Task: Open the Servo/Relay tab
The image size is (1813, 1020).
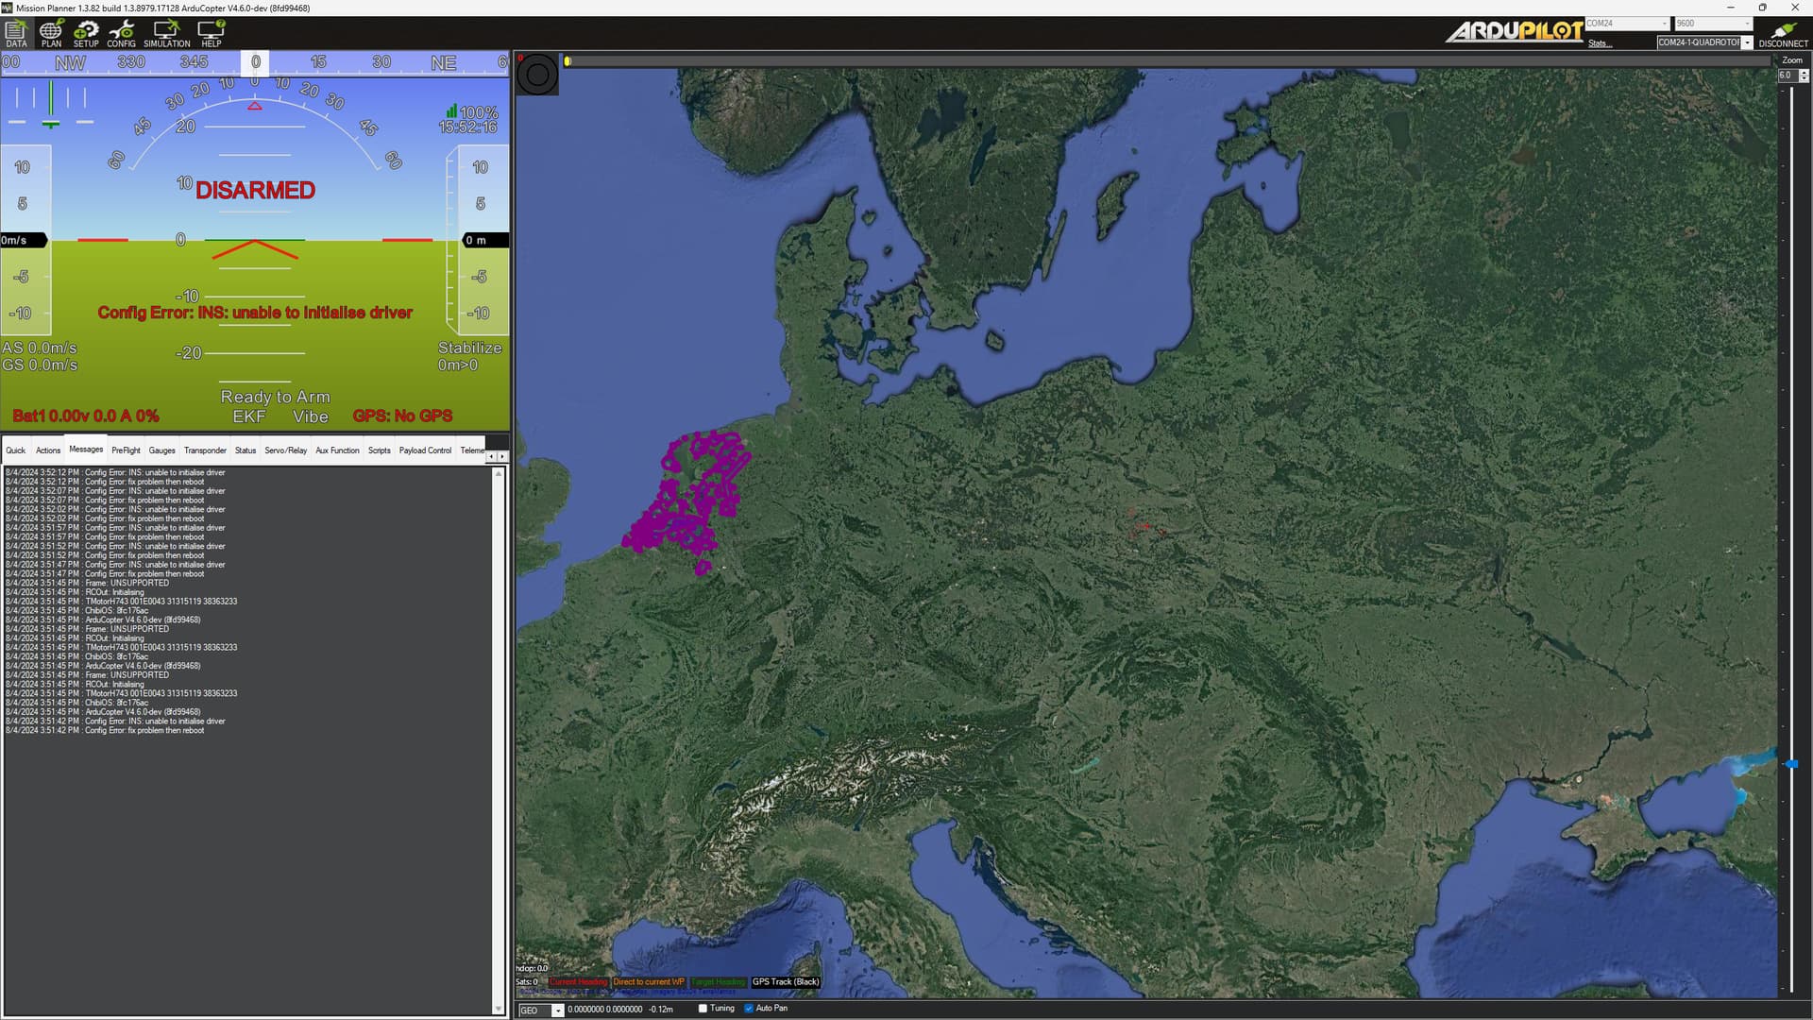Action: [285, 450]
